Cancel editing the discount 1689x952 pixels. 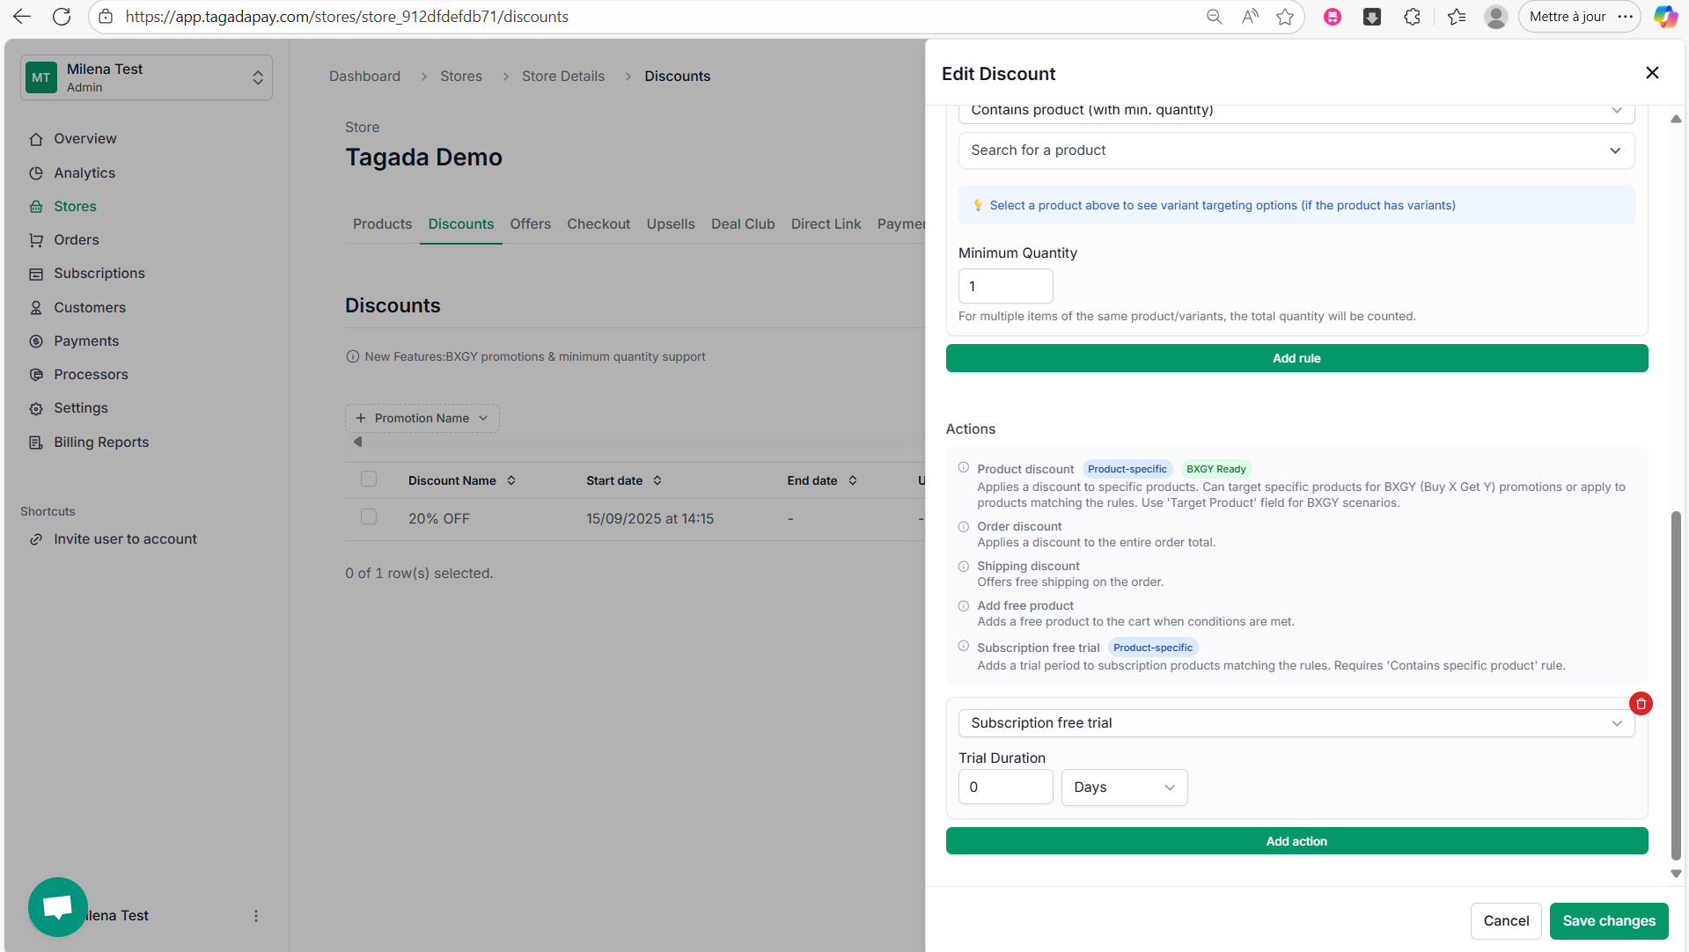pos(1506,920)
